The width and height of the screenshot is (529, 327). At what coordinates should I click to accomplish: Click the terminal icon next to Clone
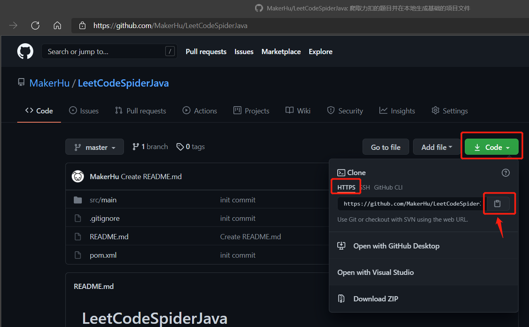coord(341,173)
